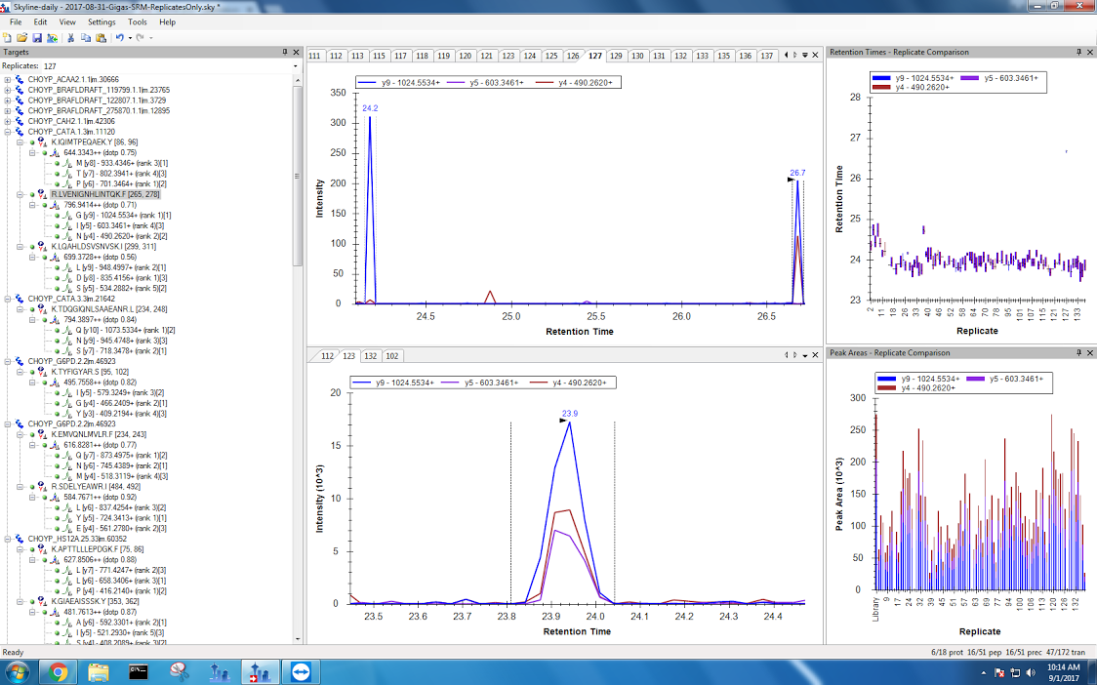
Task: Select the G [y9] 1024.5534+ transition
Action: tap(115, 215)
